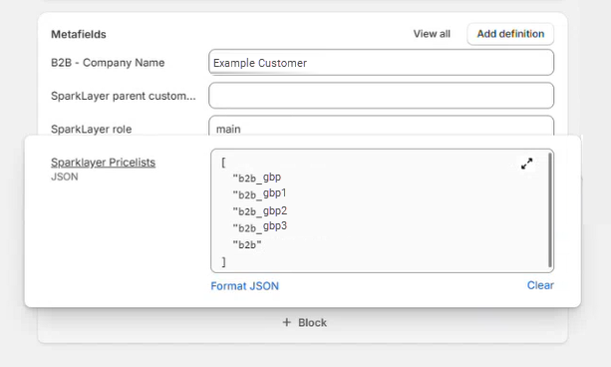Screen dimensions: 611x367
Task: Click the Metafields section heading
Action: 79,34
